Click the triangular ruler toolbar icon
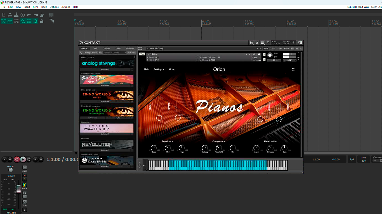 pos(51,21)
